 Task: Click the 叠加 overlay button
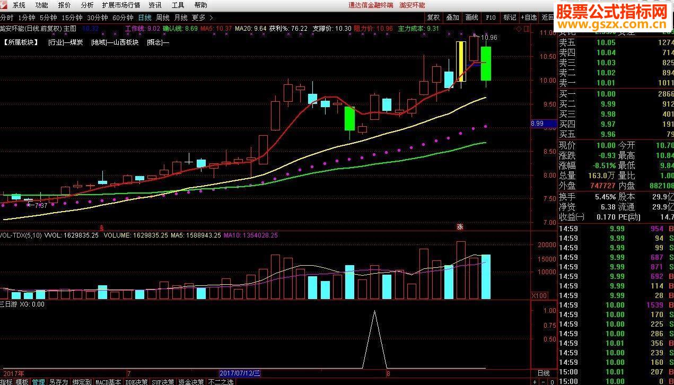point(452,17)
